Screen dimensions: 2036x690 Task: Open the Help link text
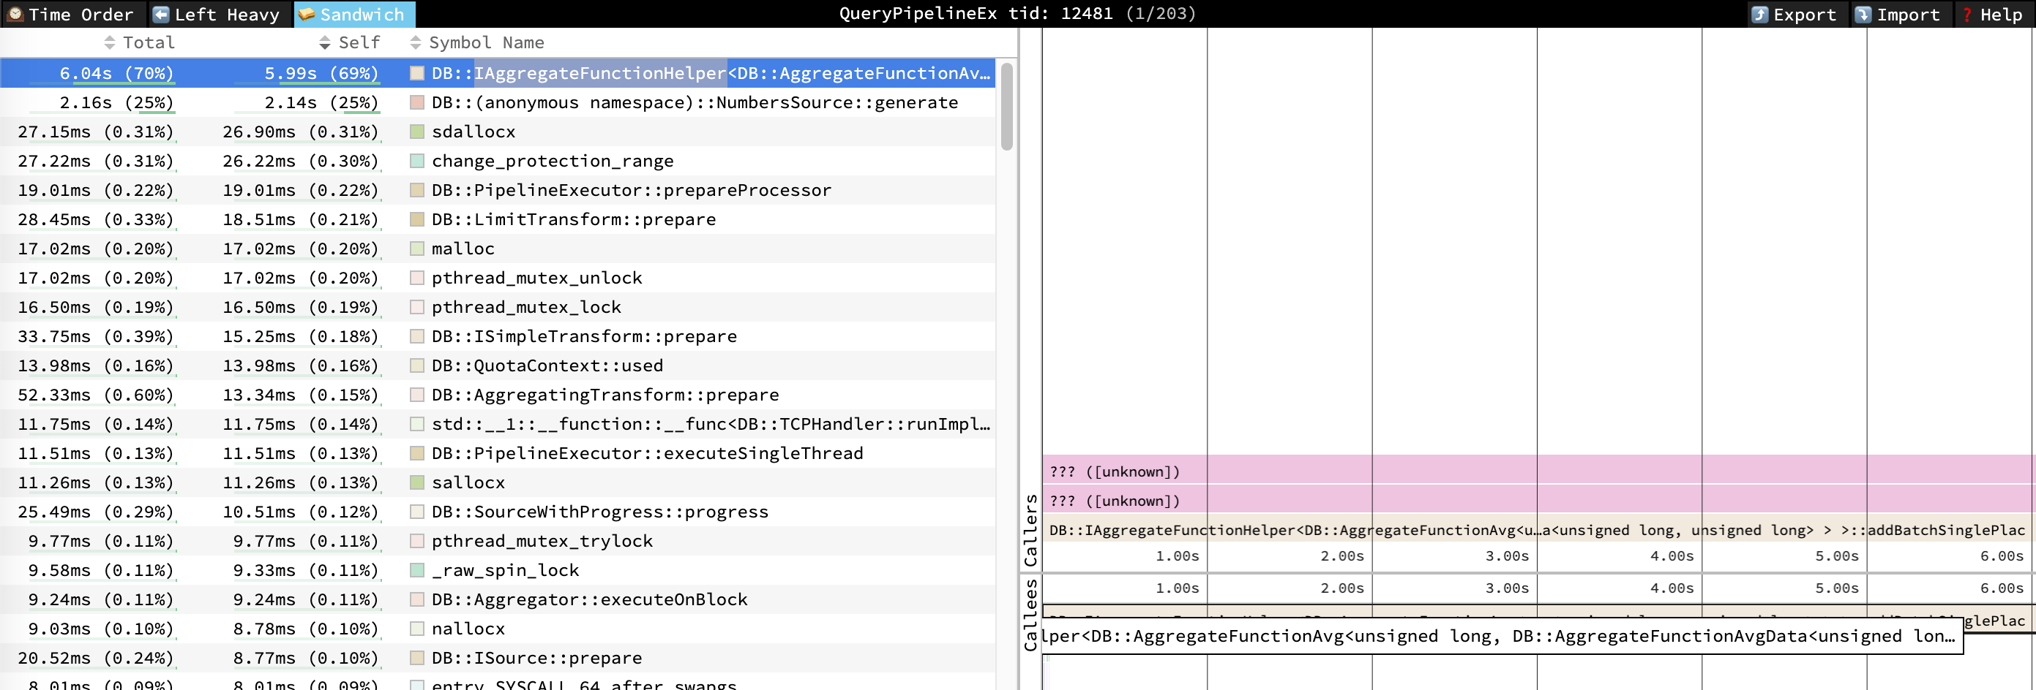click(x=2000, y=14)
